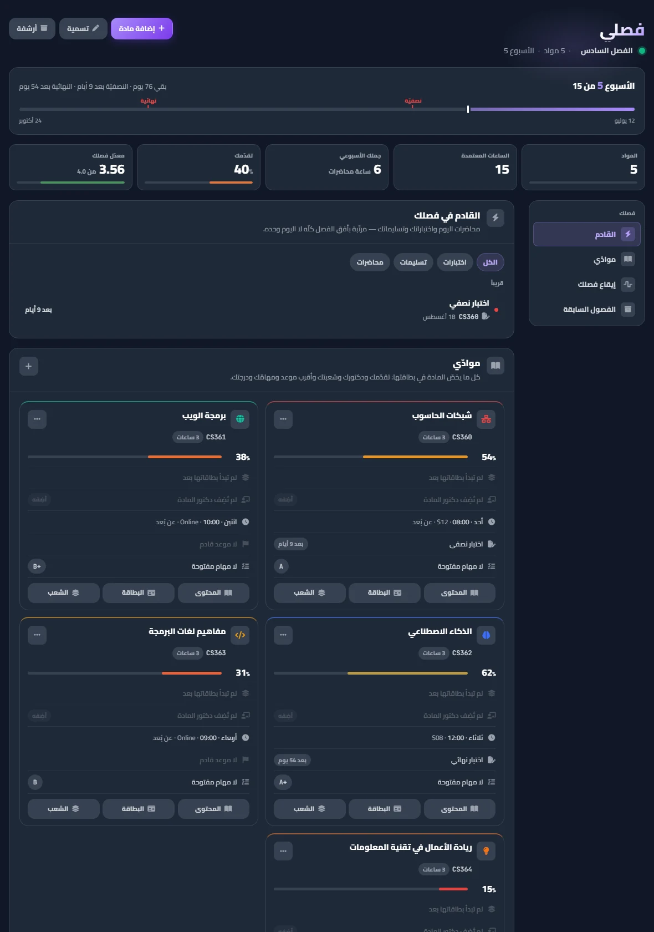Click the A+ grade badge on الذكاء الاصطناعي card
654x932 pixels.
click(x=283, y=782)
